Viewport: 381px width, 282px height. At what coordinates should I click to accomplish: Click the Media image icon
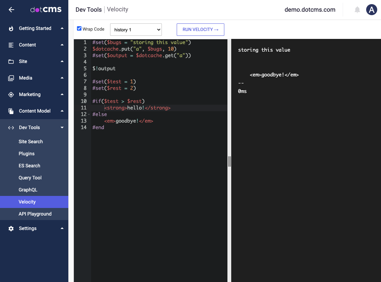point(11,78)
